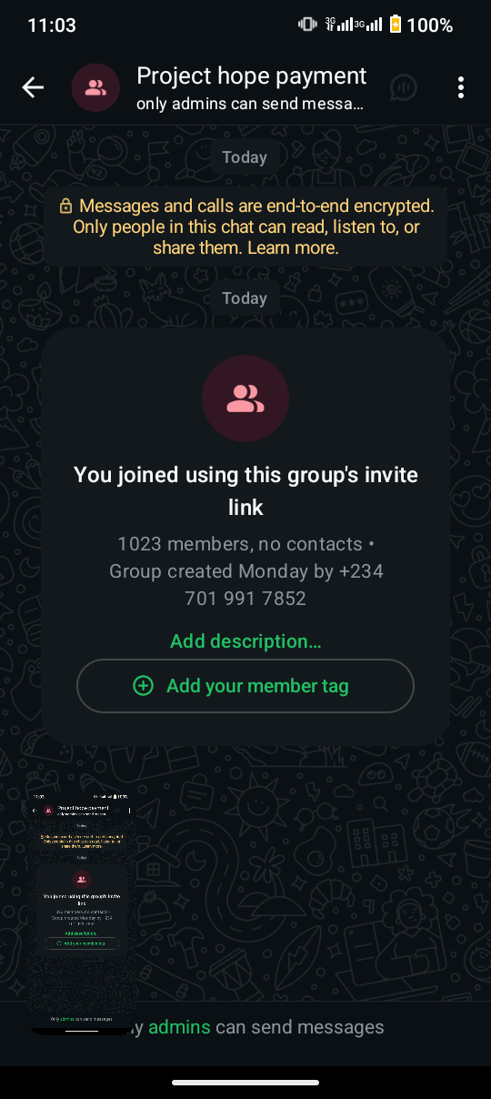Screen dimensions: 491x1099
Task: Tap Add your member tag button
Action: (x=245, y=686)
